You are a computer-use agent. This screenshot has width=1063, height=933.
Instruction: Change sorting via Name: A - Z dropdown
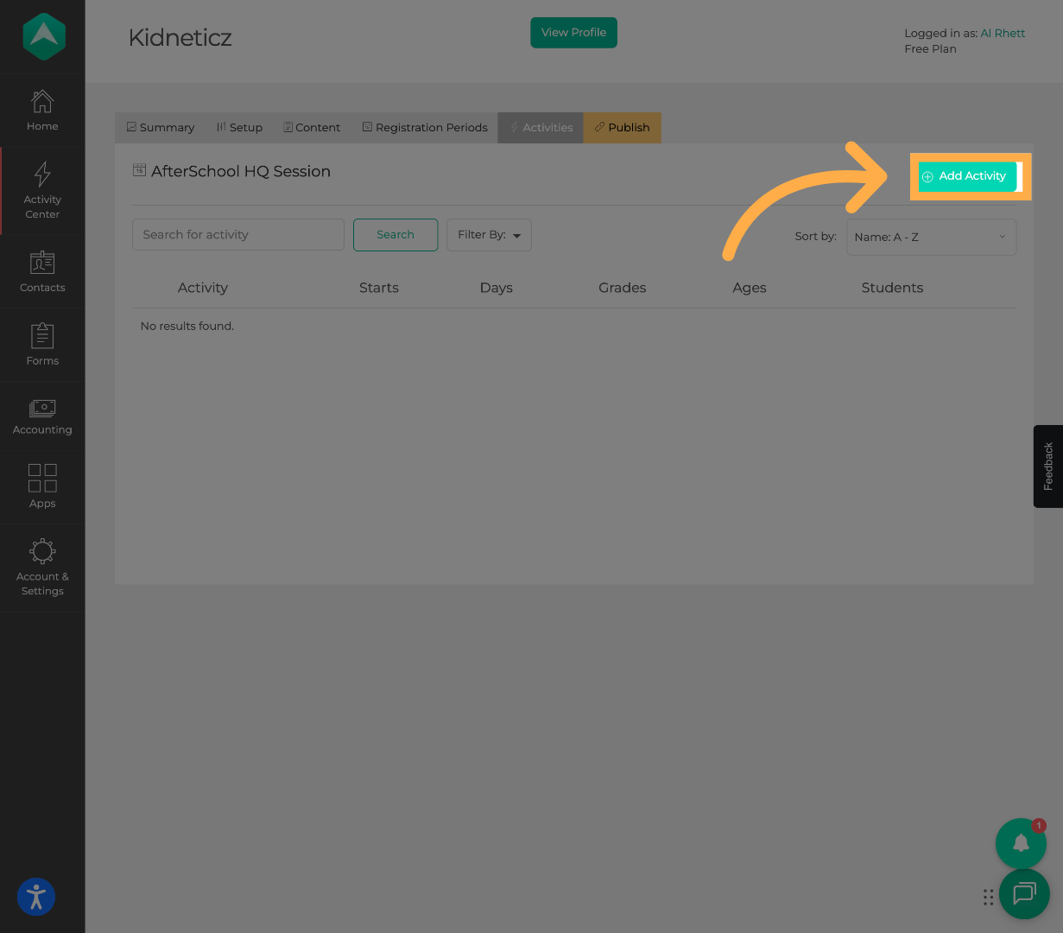coord(931,237)
